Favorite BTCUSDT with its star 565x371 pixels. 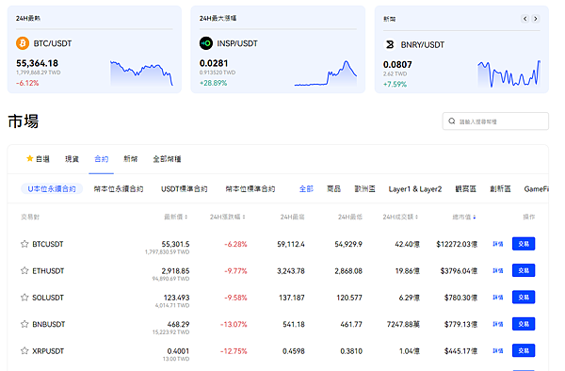coord(24,244)
